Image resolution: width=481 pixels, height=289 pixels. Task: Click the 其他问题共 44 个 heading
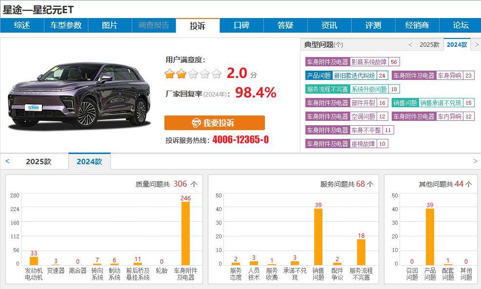[x=445, y=184]
